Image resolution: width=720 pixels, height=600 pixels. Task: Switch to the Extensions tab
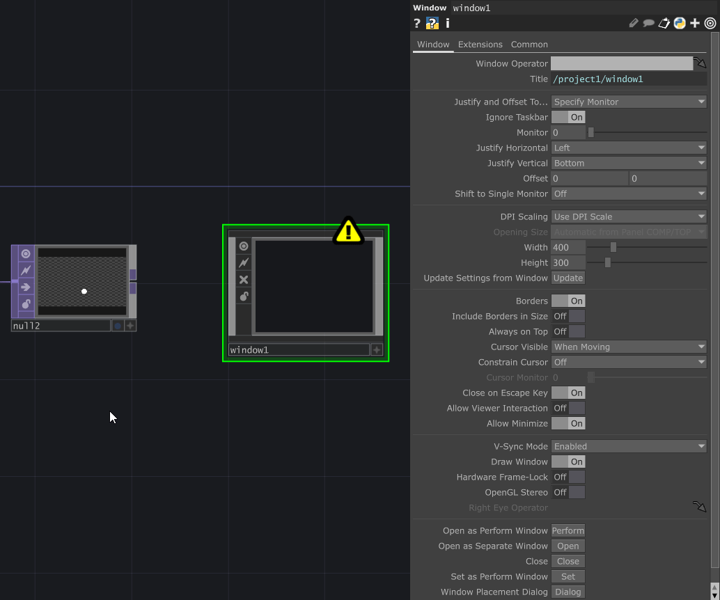(480, 44)
